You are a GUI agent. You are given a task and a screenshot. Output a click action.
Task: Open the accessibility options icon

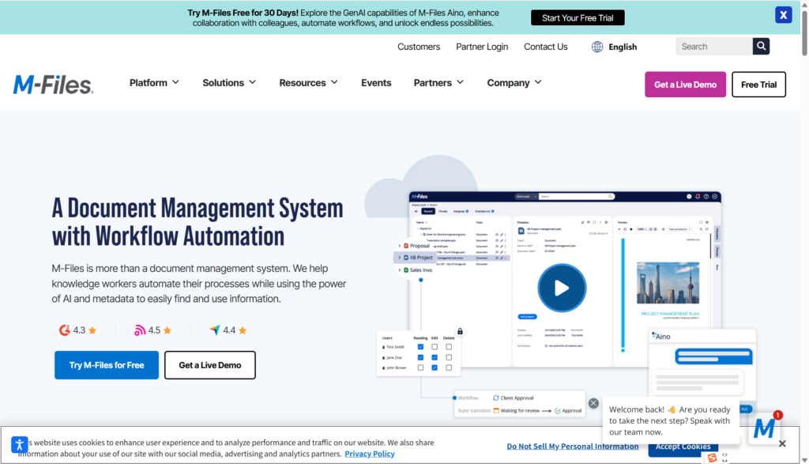tap(20, 444)
